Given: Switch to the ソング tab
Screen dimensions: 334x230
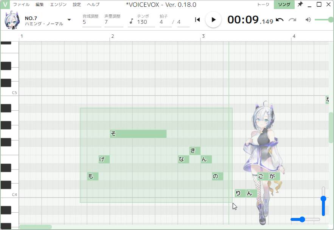Looking at the screenshot, I should (x=284, y=5).
